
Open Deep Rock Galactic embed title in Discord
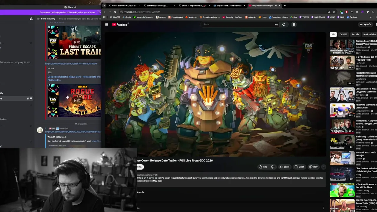(74, 78)
